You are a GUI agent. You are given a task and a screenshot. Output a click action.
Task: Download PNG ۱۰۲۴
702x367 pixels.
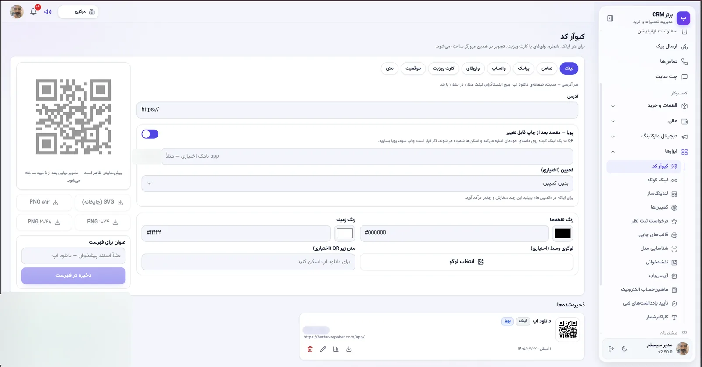coord(102,222)
